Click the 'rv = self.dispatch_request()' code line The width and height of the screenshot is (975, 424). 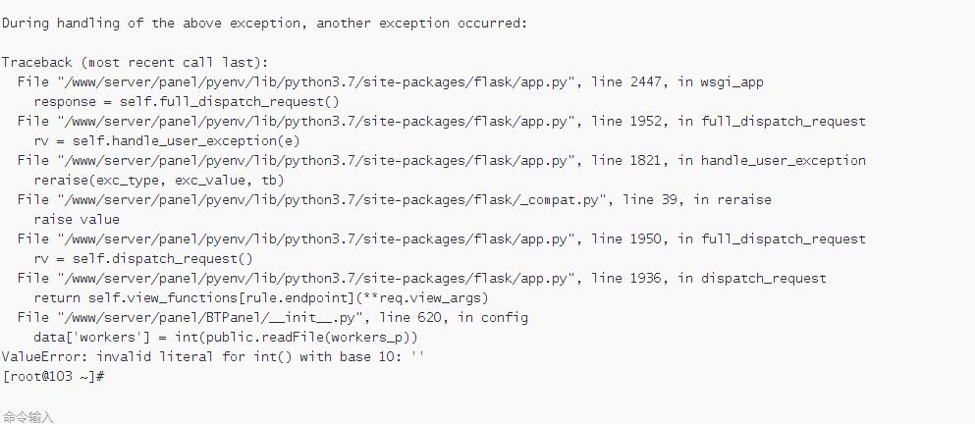pyautogui.click(x=143, y=259)
